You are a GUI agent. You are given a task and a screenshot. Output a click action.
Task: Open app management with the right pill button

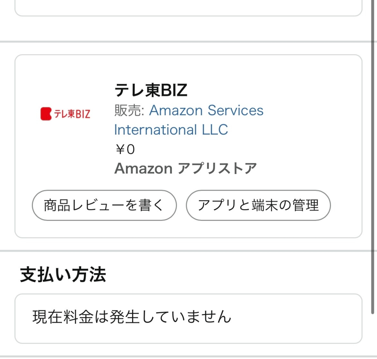pyautogui.click(x=259, y=204)
